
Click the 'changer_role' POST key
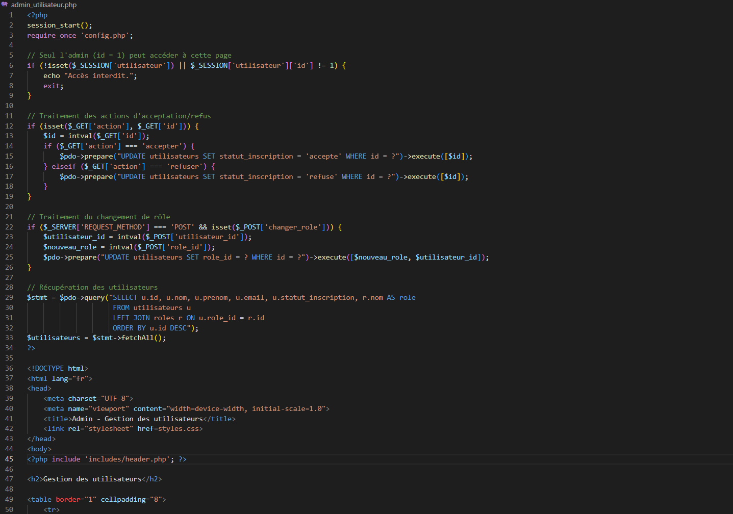click(293, 227)
